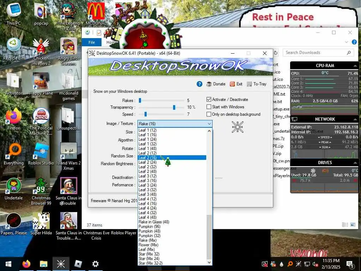Launch Papers, Please desktop shortcut

[14, 224]
